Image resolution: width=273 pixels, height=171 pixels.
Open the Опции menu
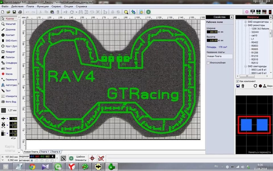click(x=69, y=6)
